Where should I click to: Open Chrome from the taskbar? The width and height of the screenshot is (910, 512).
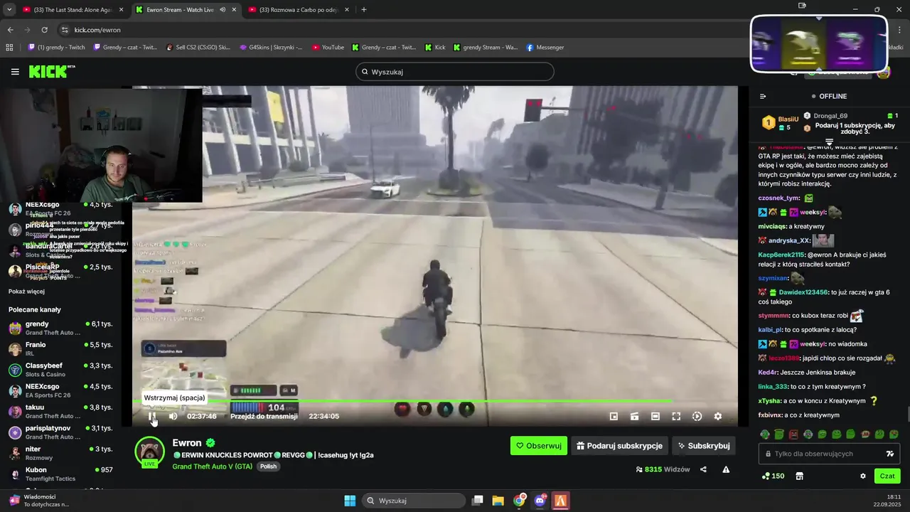click(x=520, y=501)
